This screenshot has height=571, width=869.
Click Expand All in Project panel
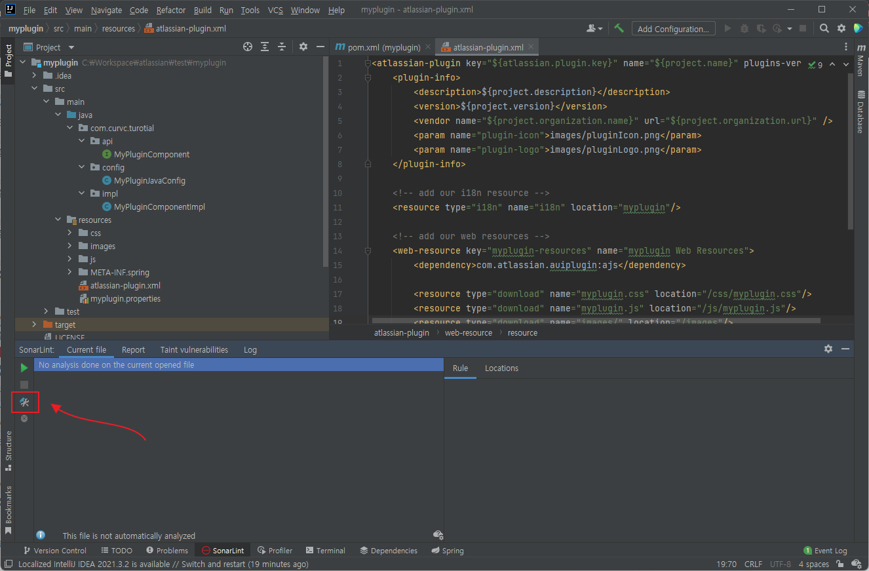coord(265,47)
